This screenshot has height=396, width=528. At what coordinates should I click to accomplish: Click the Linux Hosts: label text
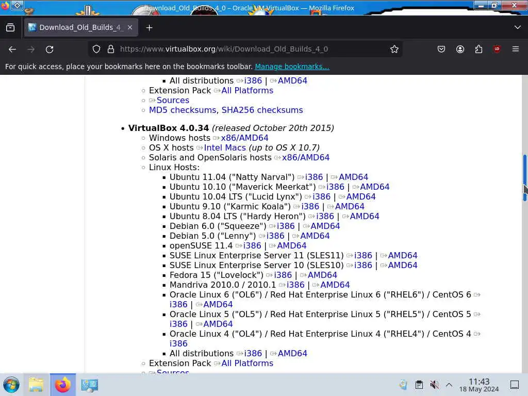[174, 168]
